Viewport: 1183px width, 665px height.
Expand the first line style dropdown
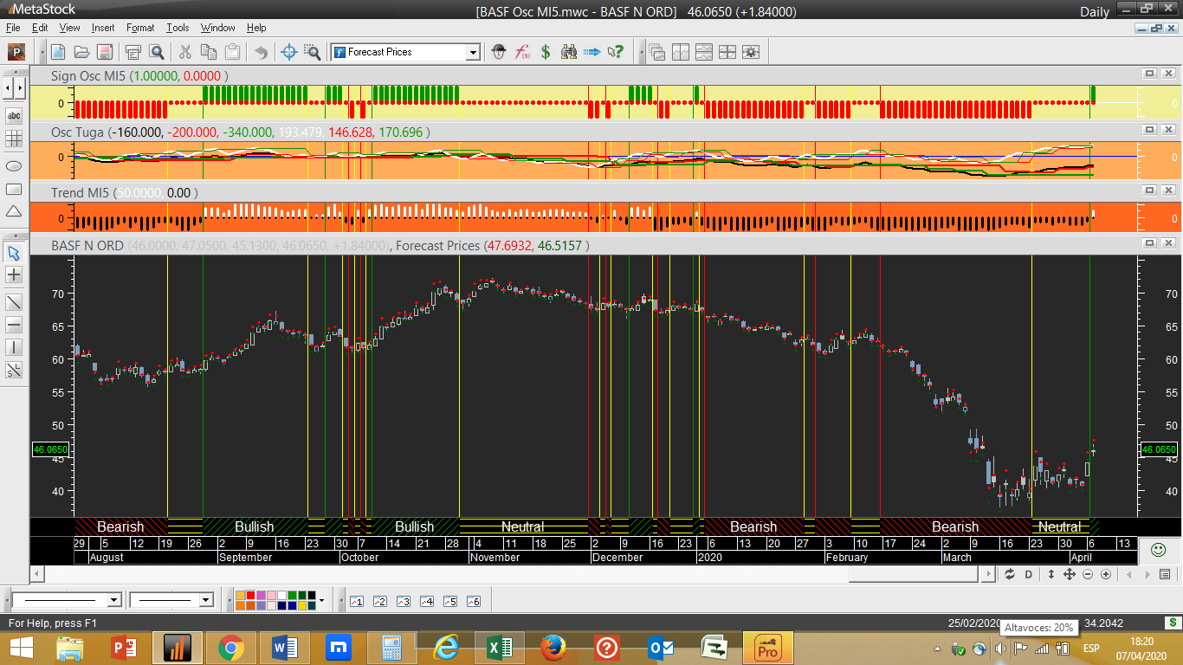click(113, 600)
